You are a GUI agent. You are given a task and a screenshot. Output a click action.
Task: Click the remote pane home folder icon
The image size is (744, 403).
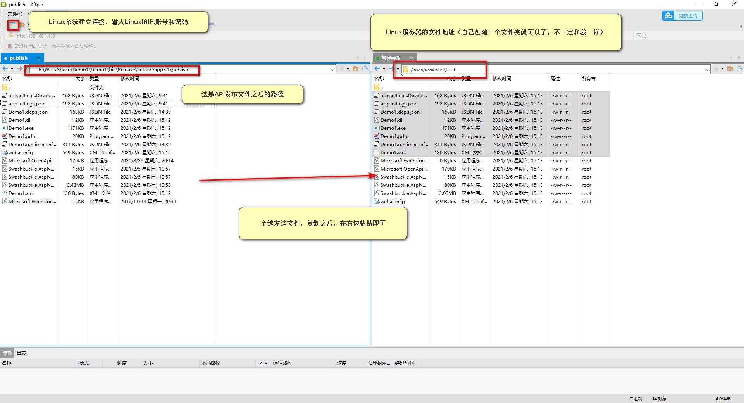click(x=730, y=69)
